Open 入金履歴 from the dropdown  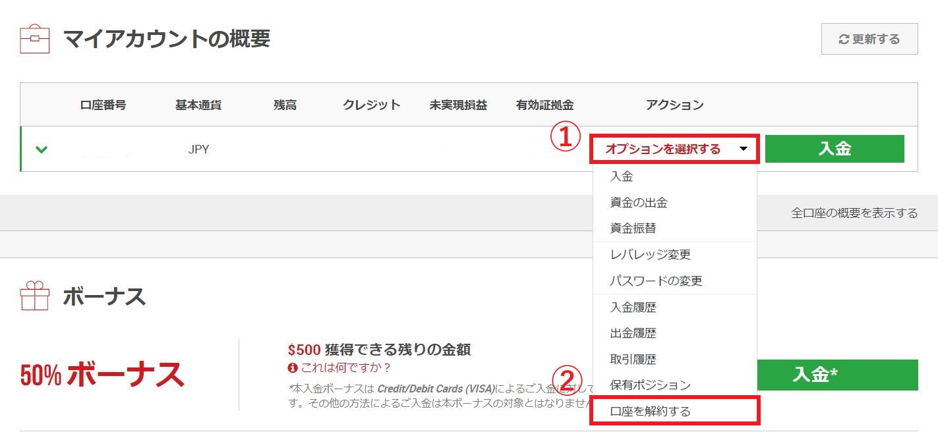click(x=633, y=308)
